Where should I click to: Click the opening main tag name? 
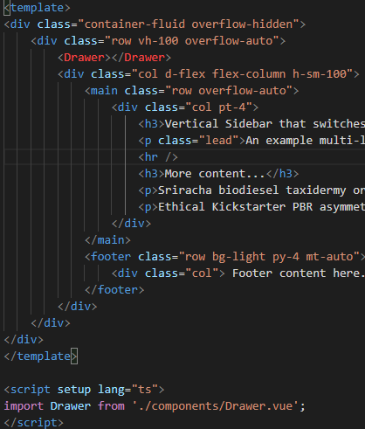pyautogui.click(x=104, y=91)
